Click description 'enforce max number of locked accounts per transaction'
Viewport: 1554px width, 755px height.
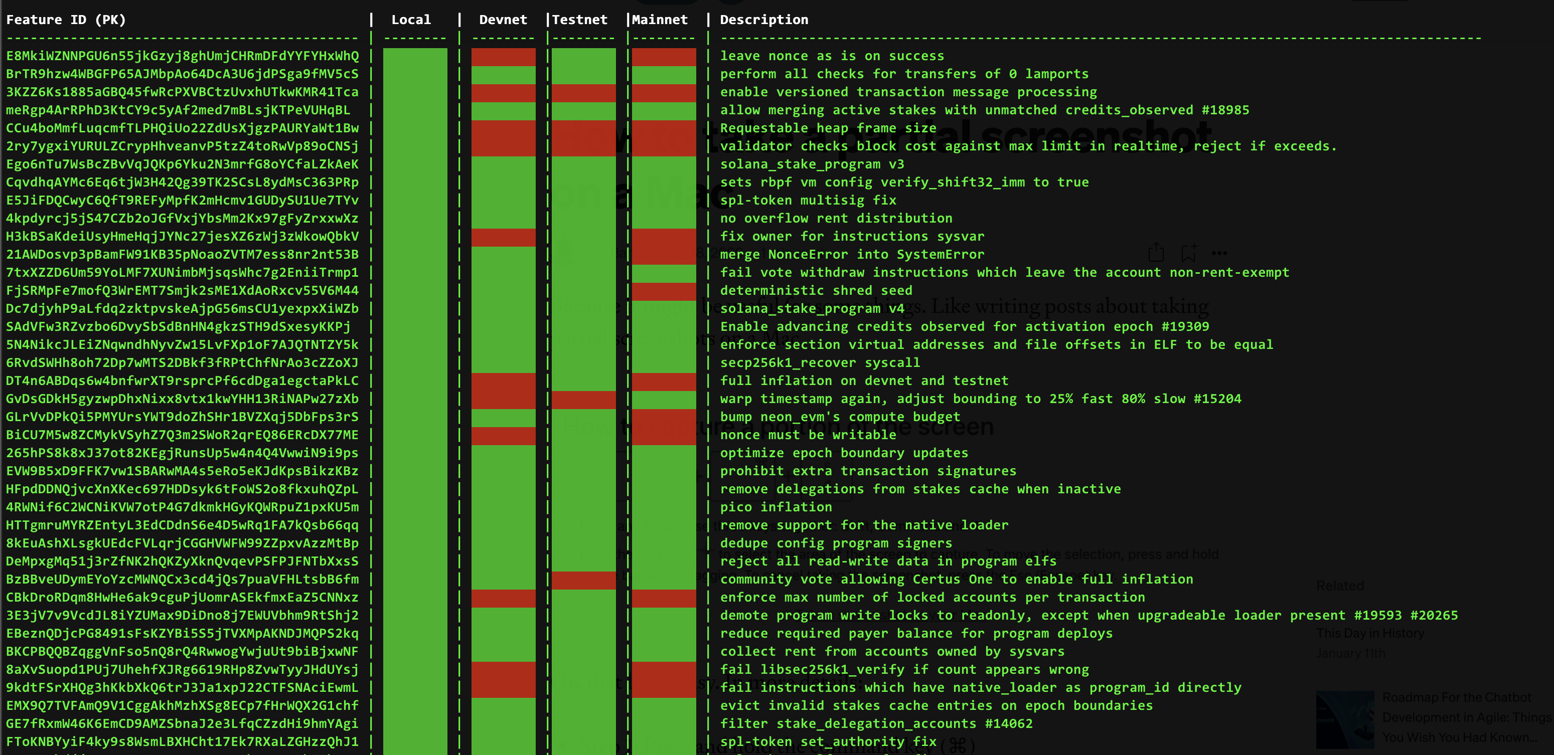(x=933, y=598)
